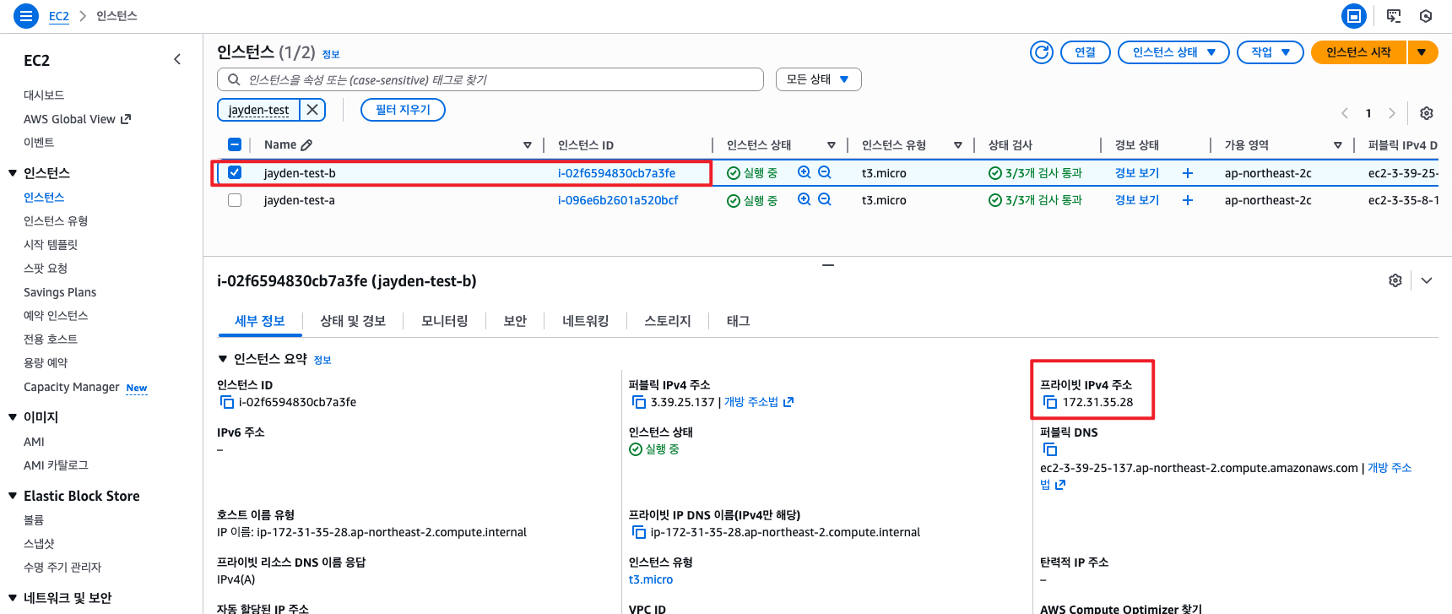Open CloudShell icon in top bar
Screen dimensions: 1452x614
(x=1394, y=16)
